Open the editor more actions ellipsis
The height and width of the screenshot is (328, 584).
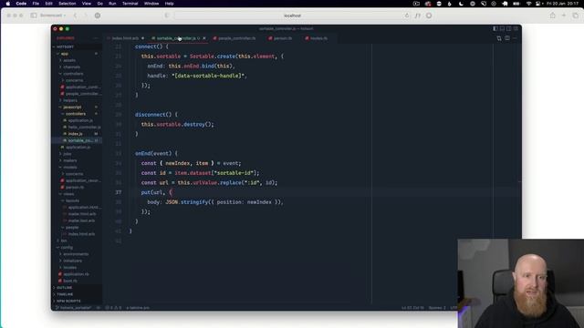(515, 38)
